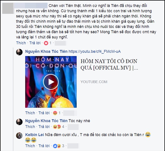Click Trả lời under the YouTube link comment
165x151 pixels.
click(x=44, y=113)
